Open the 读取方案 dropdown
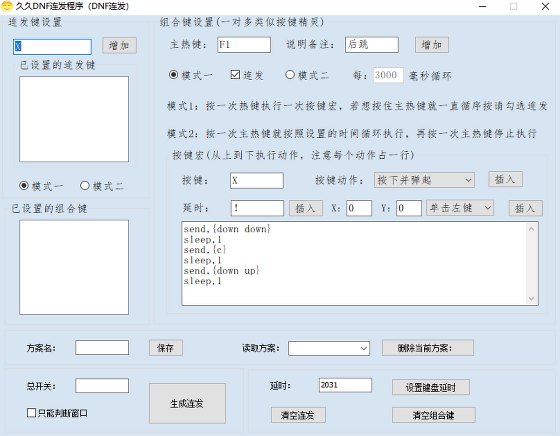This screenshot has width=560, height=436. (x=329, y=348)
